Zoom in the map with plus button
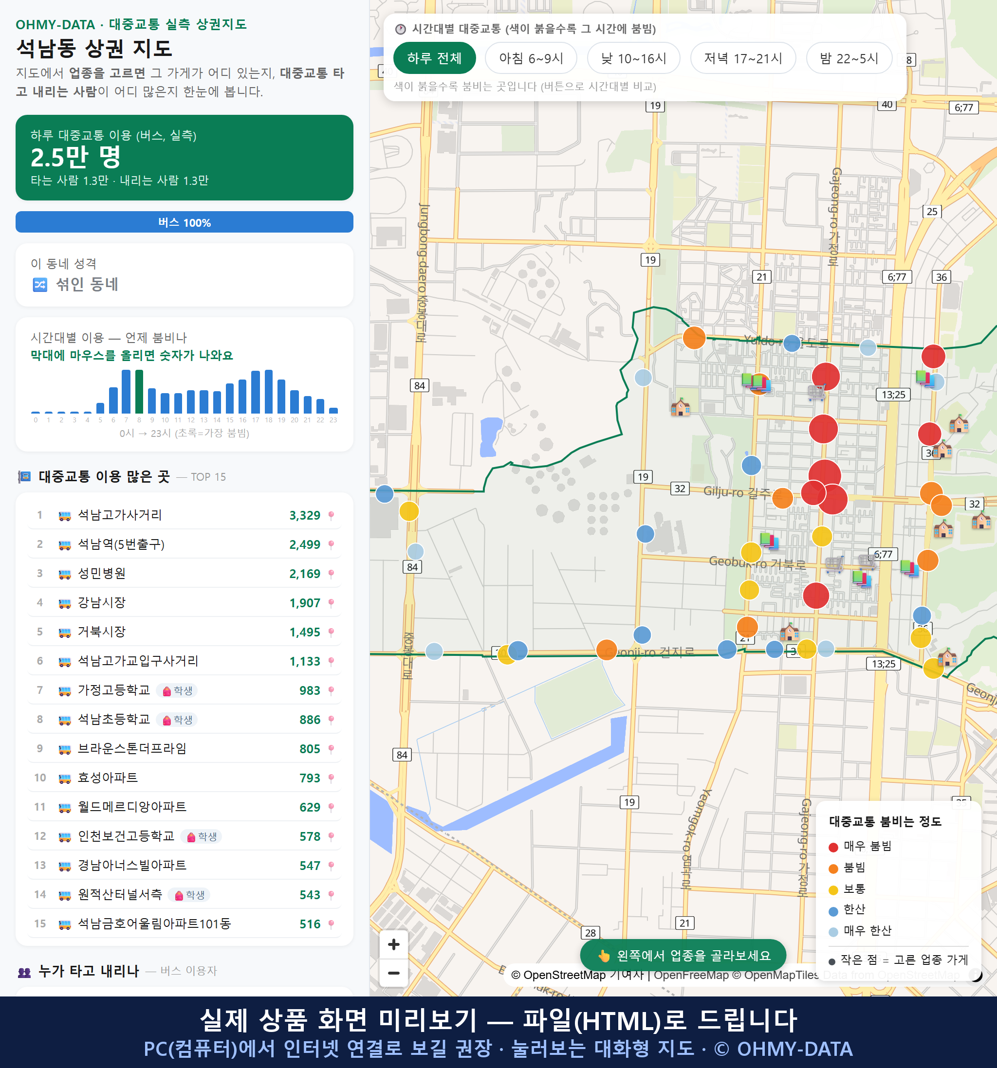The width and height of the screenshot is (997, 1068). (393, 944)
